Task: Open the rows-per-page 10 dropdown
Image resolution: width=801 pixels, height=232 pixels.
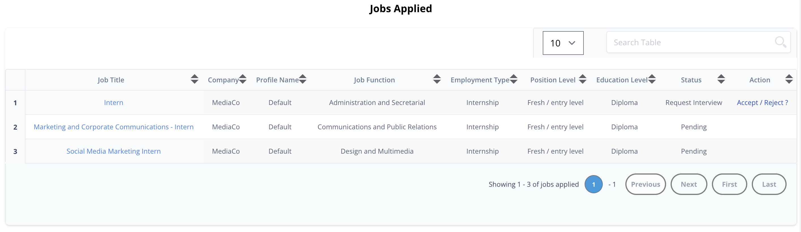Action: pos(563,43)
